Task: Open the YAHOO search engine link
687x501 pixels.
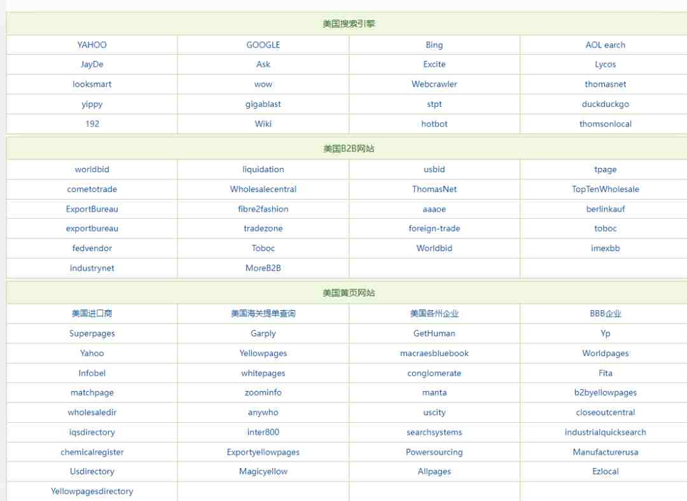Action: [92, 45]
